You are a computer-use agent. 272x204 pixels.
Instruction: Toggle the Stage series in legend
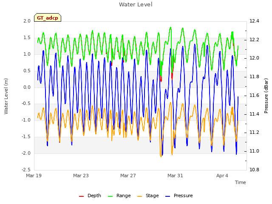tap(148, 195)
